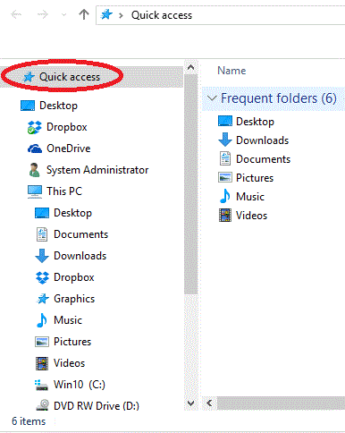Select Documents in Frequent folders
345x433 pixels.
point(263,159)
